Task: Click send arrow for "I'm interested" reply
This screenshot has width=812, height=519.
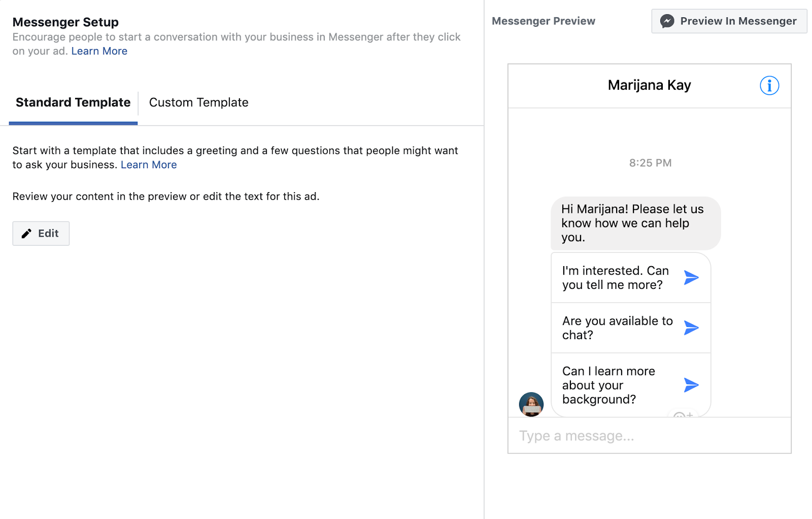Action: click(x=691, y=278)
